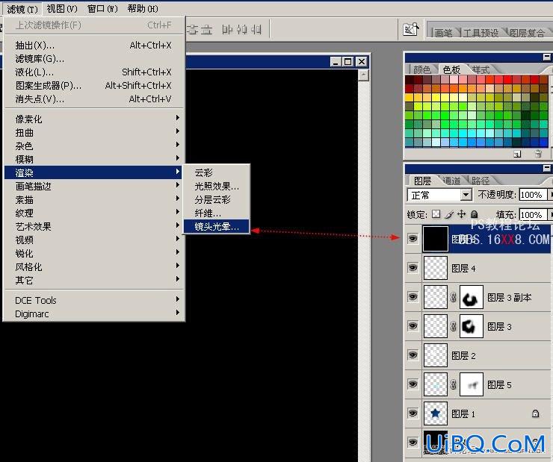The height and width of the screenshot is (462, 553).
Task: Open Vanishing Point (消失点) filter
Action: [94, 99]
